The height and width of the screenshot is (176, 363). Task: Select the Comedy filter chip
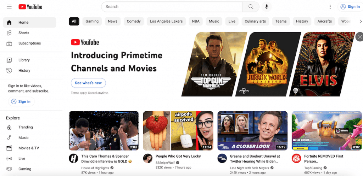click(134, 21)
